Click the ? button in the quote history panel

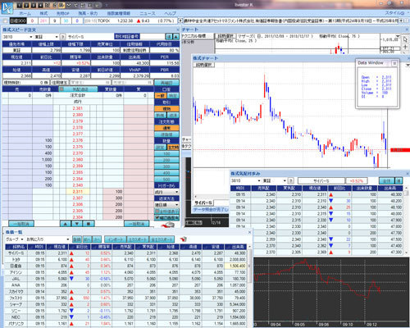[291, 180]
